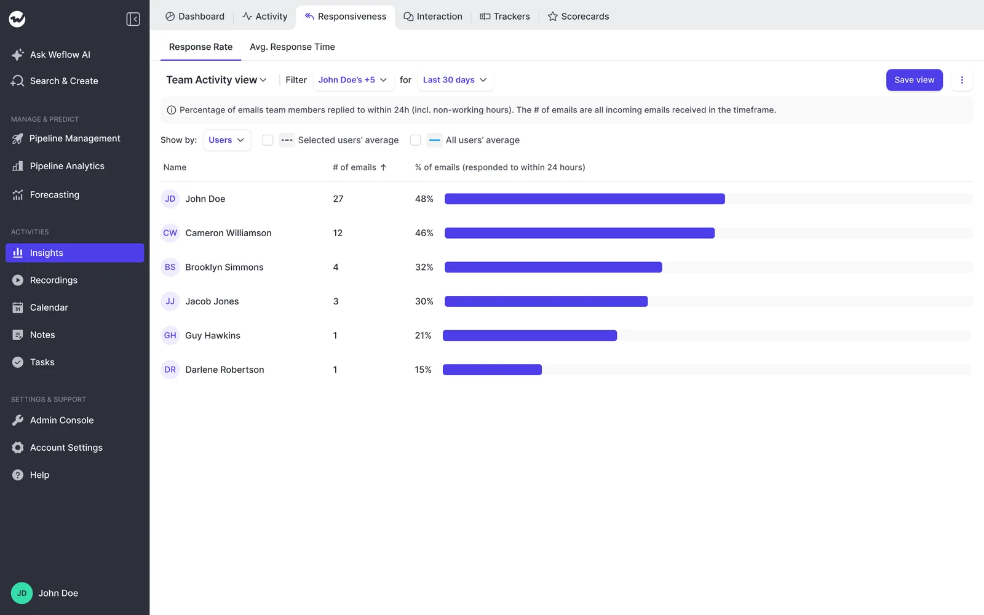The height and width of the screenshot is (615, 984).
Task: Click the Pipeline Management rocket icon
Action: tap(18, 139)
